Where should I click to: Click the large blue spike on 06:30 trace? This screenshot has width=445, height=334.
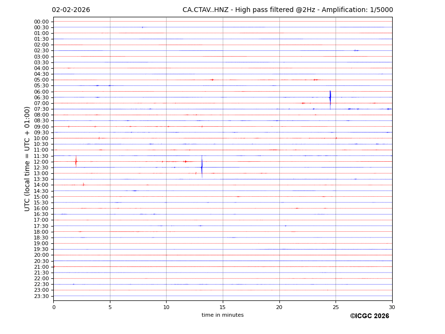[x=330, y=97]
